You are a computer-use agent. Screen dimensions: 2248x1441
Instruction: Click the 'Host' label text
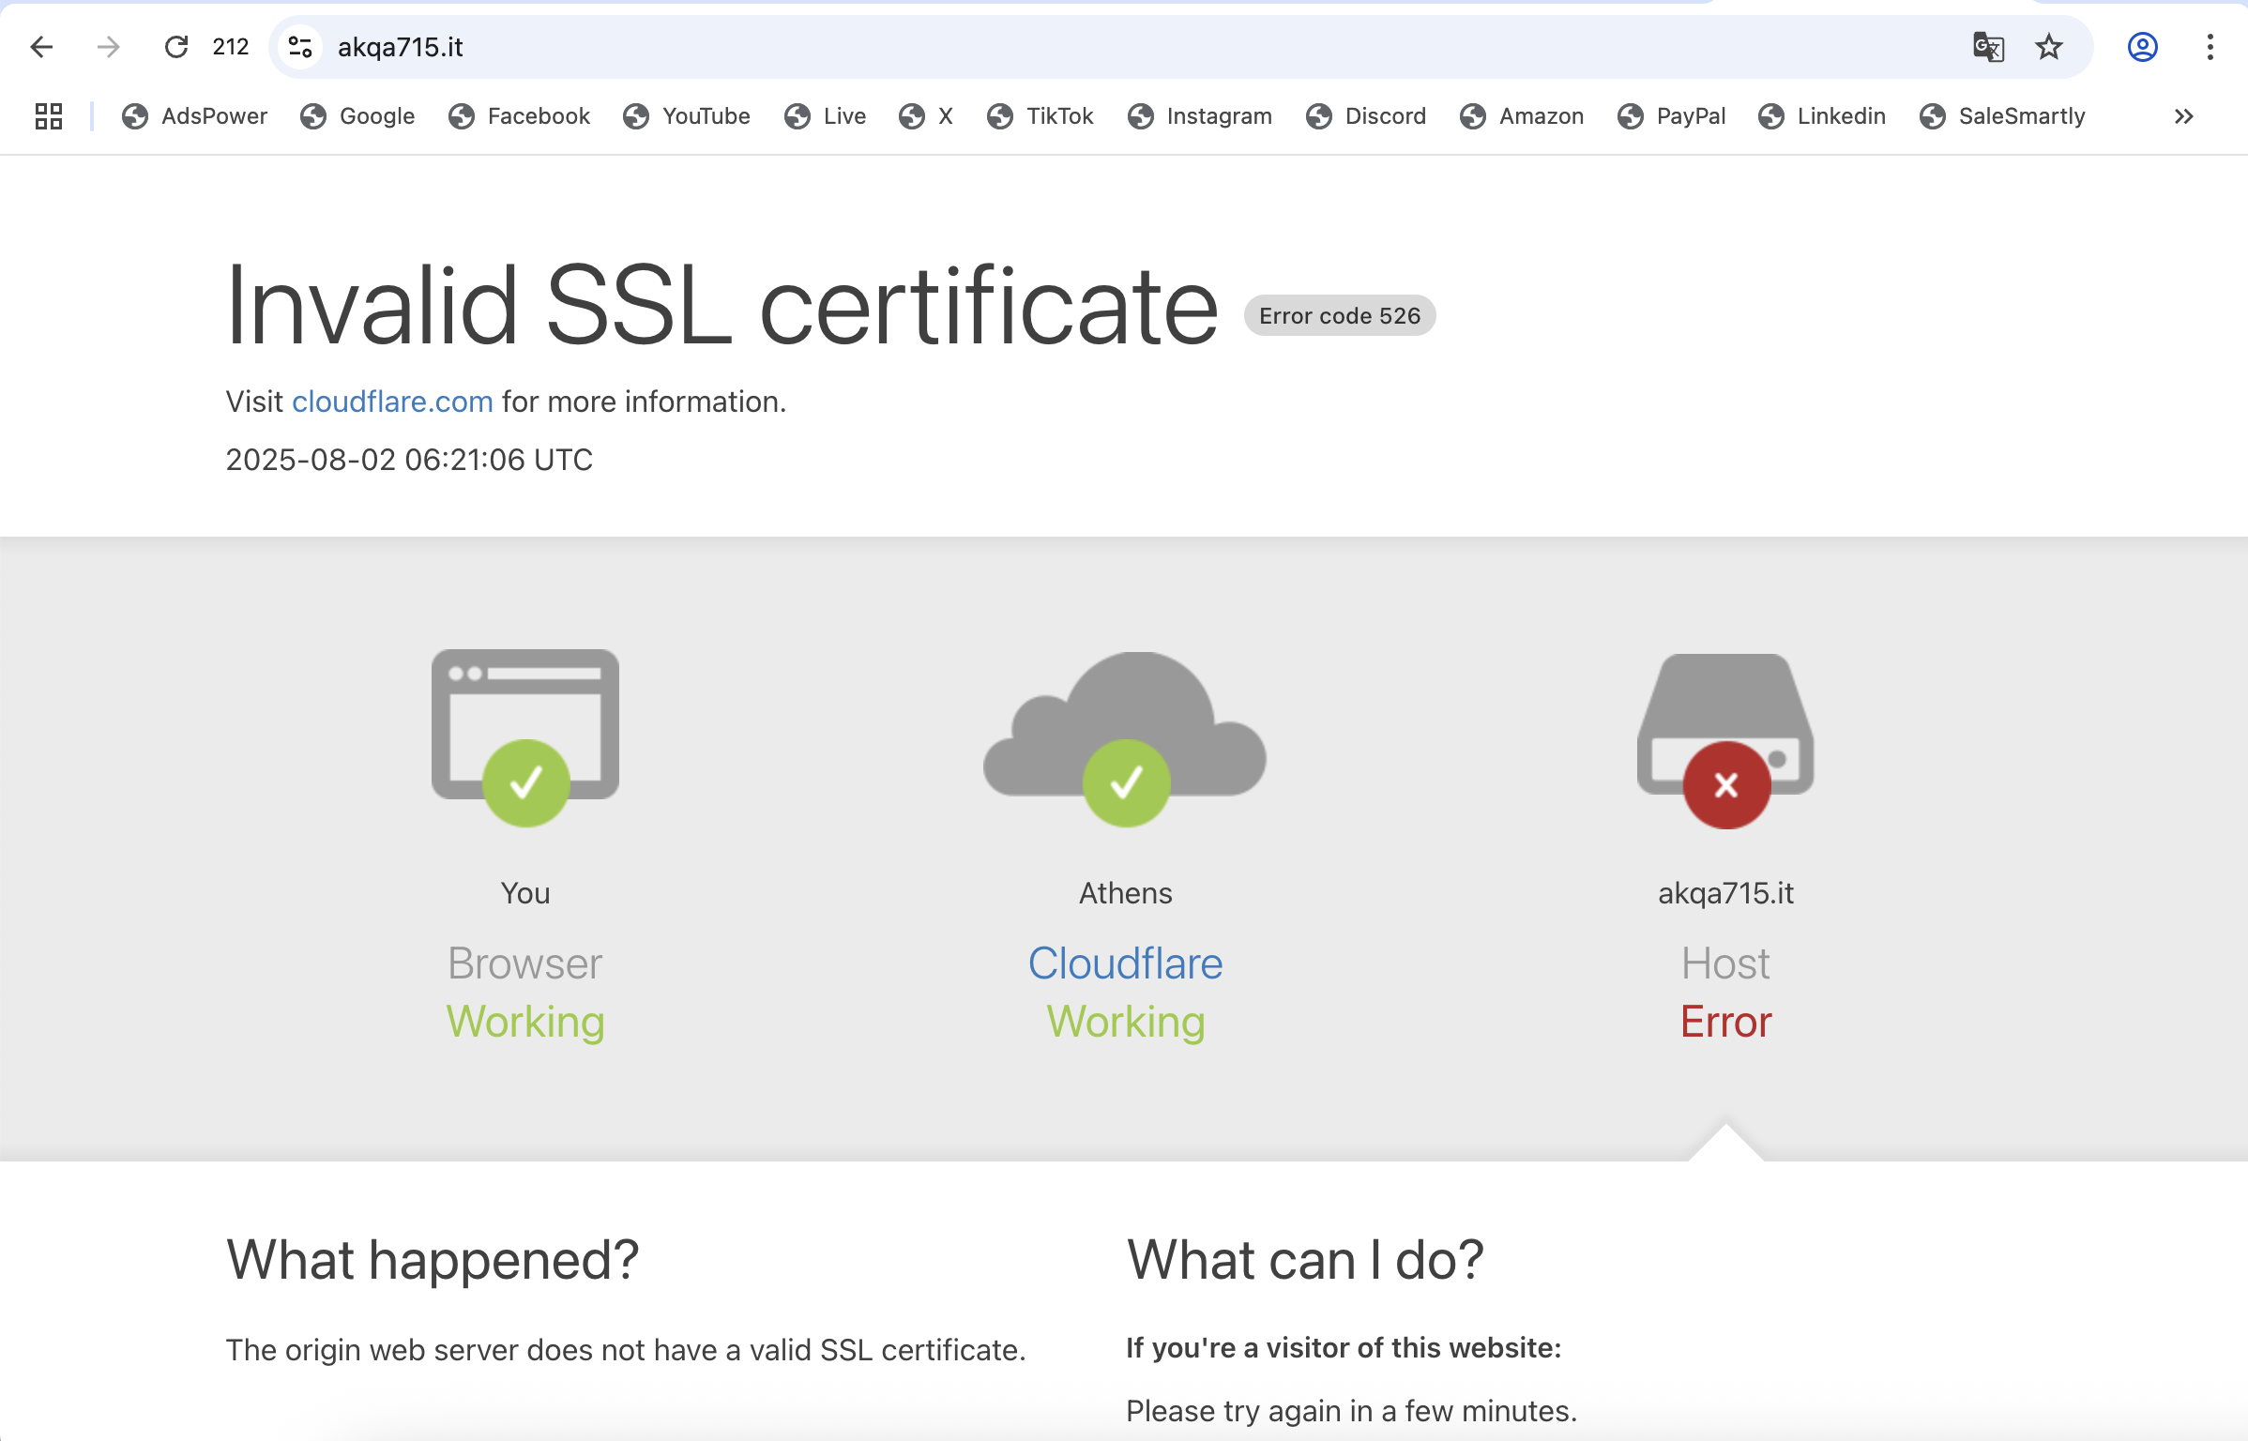pos(1725,963)
